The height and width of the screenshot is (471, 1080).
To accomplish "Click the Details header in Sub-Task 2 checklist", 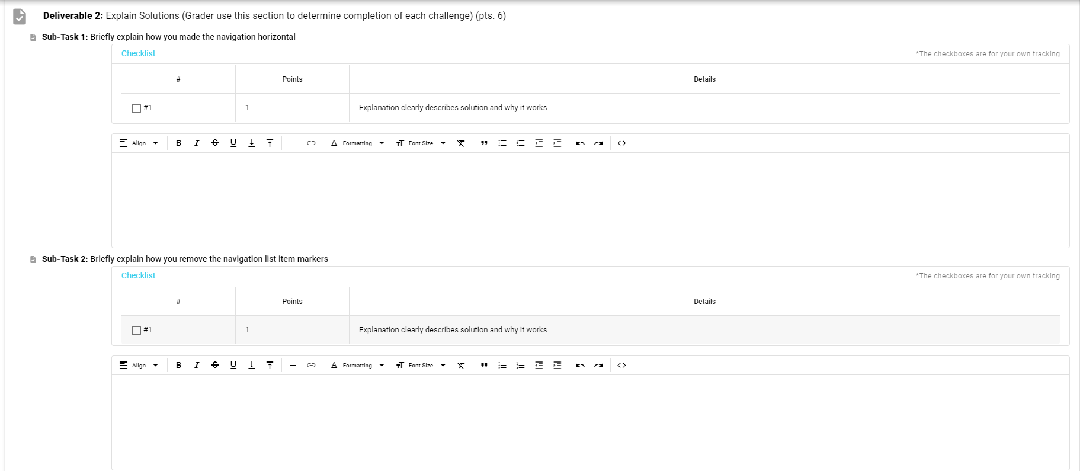I will pyautogui.click(x=704, y=302).
